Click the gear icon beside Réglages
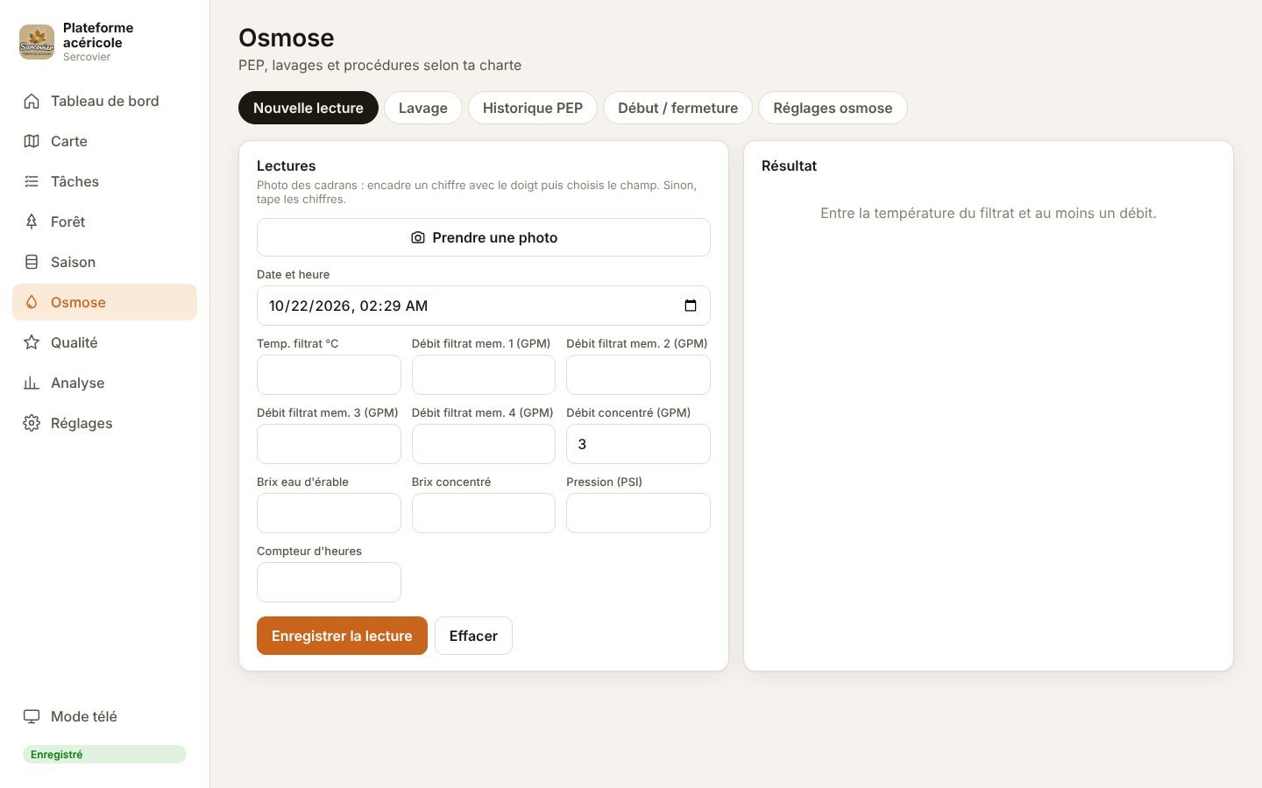 tap(32, 423)
